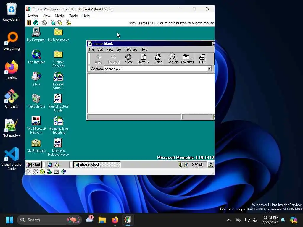Viewport: 303px width, 227px height.
Task: Select Git Bash desktop shortcut
Action: [12, 99]
